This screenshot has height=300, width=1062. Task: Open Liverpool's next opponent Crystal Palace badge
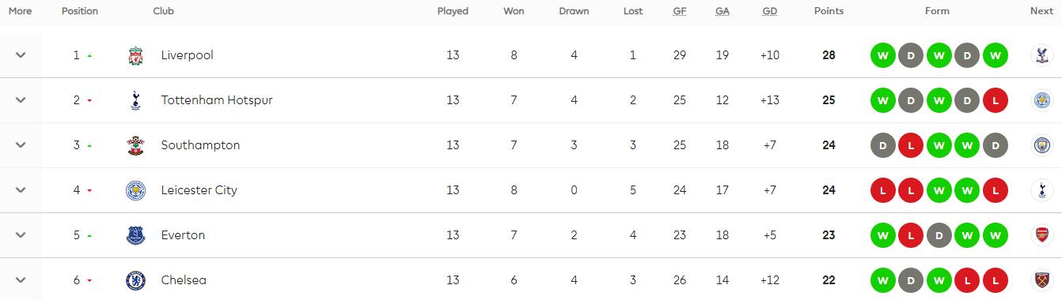click(1041, 55)
